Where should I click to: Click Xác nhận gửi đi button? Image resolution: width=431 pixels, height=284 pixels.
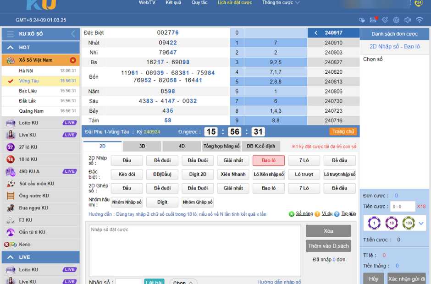(407, 279)
